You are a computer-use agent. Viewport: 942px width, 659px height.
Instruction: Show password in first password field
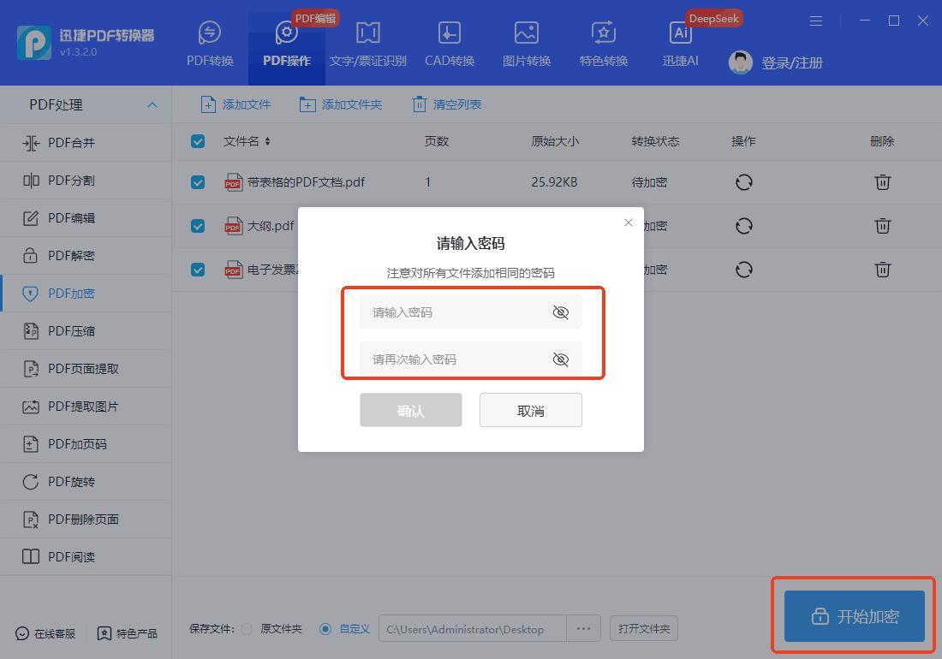560,312
